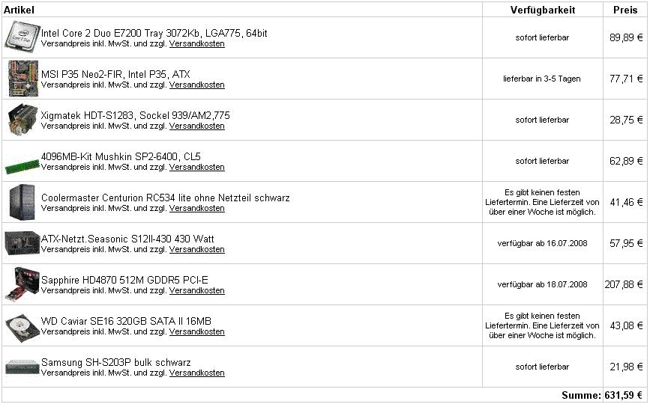This screenshot has width=650, height=404.
Task: Open Versandkosten link under Mushkin SP2-6400
Action: coord(197,167)
